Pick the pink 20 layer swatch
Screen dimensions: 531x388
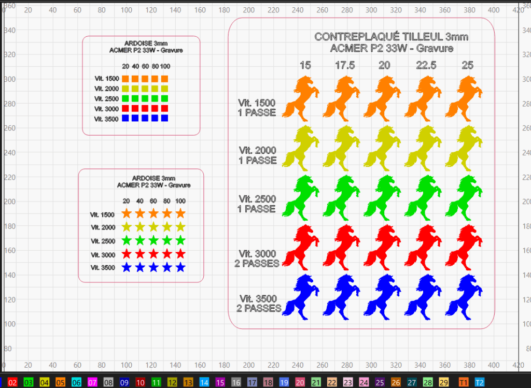(x=300, y=383)
